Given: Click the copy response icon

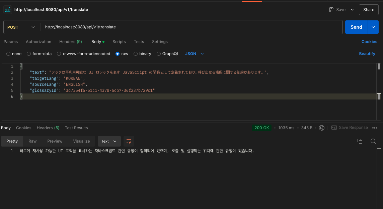Looking at the screenshot, I should click(360, 141).
